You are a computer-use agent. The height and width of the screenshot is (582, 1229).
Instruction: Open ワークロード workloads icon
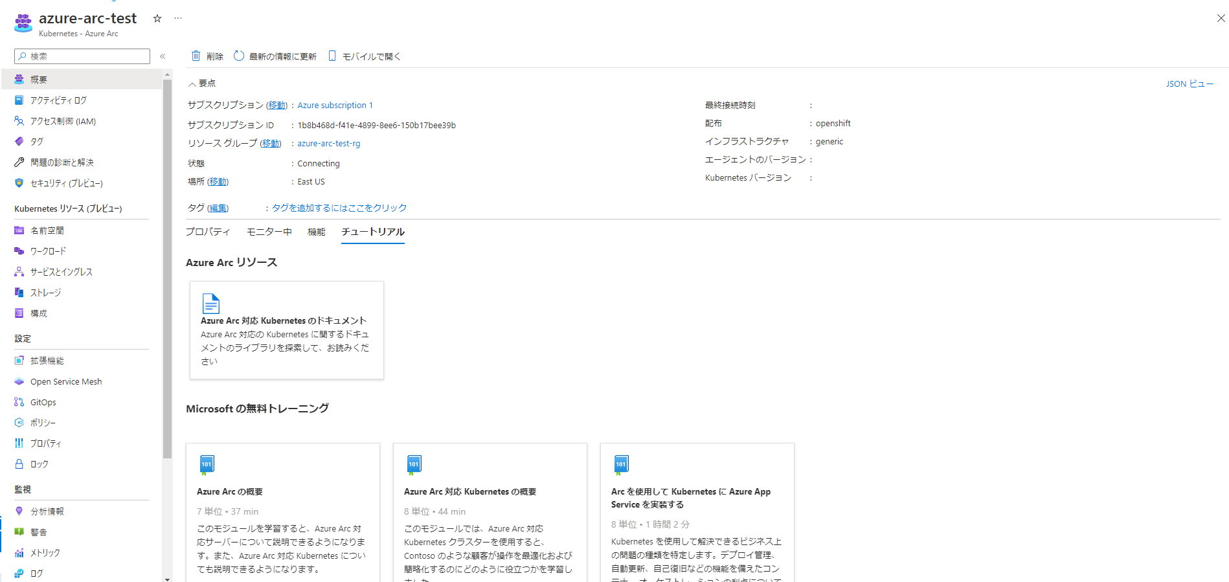pyautogui.click(x=19, y=251)
